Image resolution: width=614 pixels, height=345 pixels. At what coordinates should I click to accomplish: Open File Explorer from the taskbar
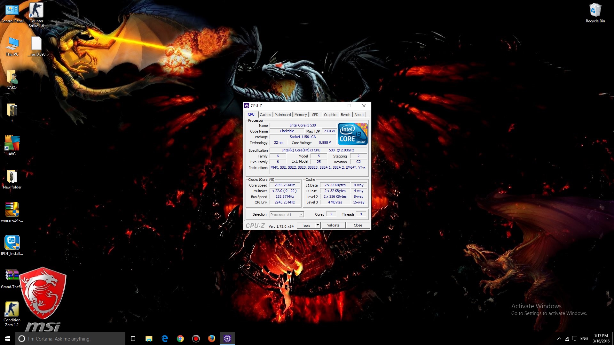[x=149, y=339]
